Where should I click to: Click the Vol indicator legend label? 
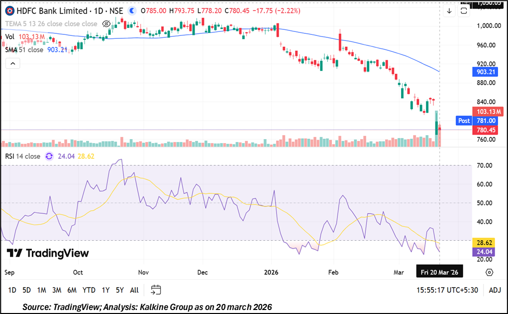tap(10, 37)
